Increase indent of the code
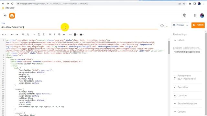 (x=39, y=34)
